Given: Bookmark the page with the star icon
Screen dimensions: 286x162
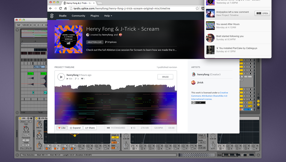Looking at the screenshot, I should tap(197, 8).
